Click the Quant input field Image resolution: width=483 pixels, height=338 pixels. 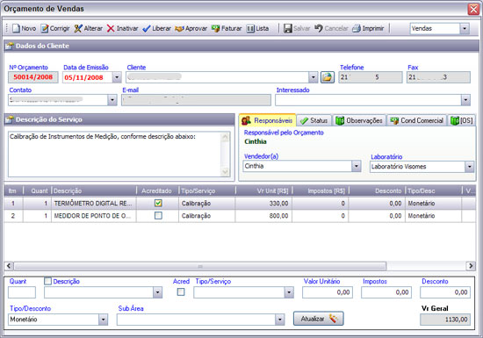(x=22, y=292)
